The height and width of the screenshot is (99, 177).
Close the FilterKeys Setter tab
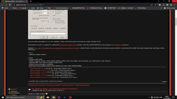(27, 1)
